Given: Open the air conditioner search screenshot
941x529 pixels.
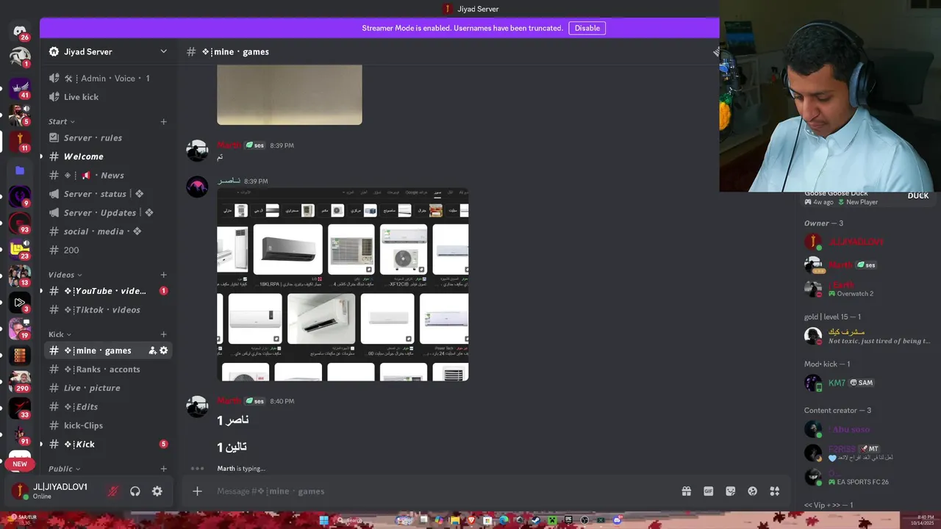Looking at the screenshot, I should pyautogui.click(x=343, y=284).
